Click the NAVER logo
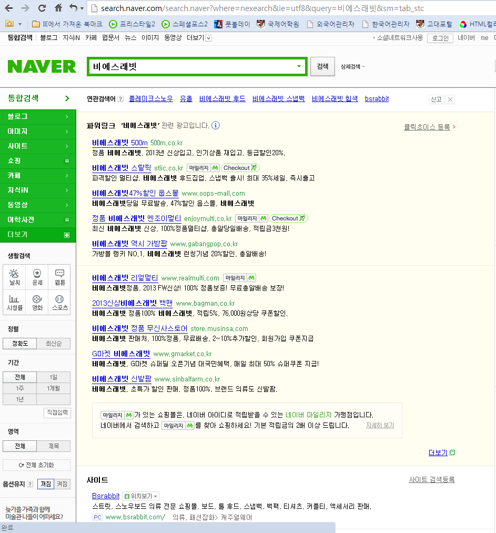 click(x=42, y=66)
